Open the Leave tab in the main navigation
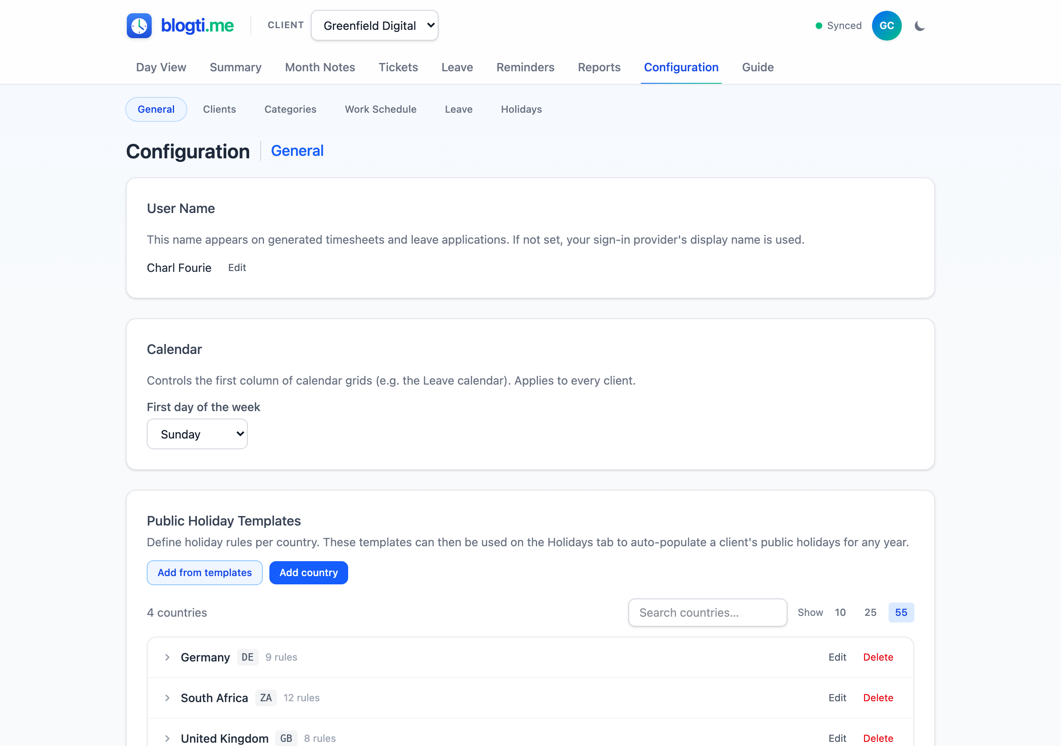The image size is (1061, 746). [457, 68]
